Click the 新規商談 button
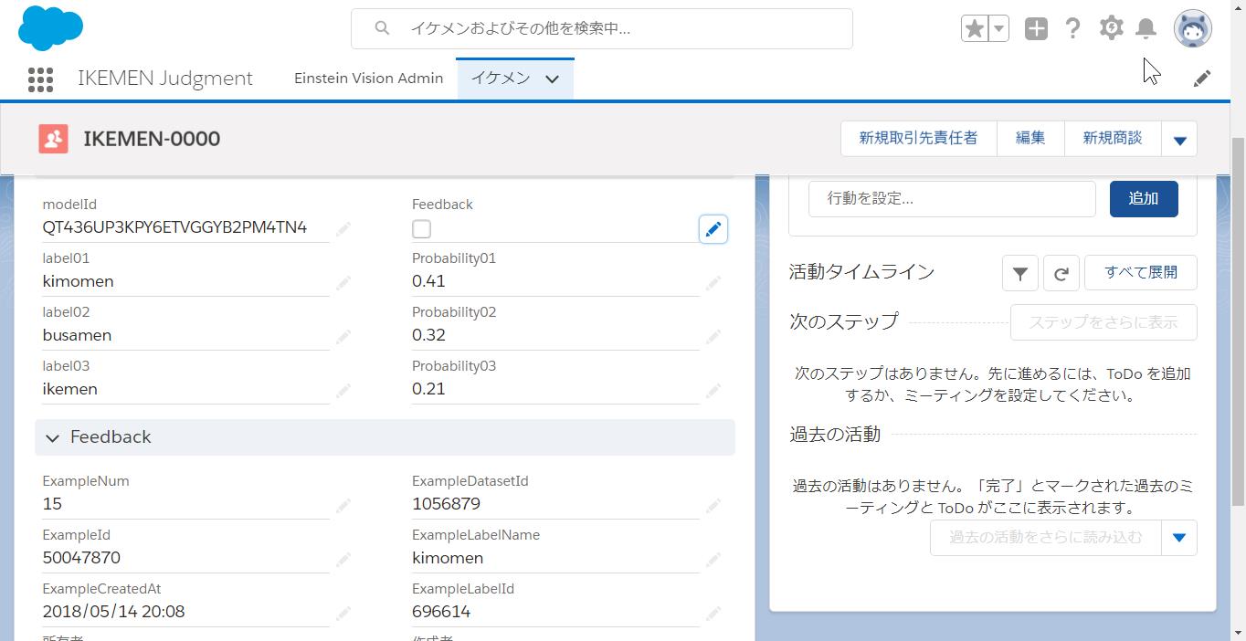Screen dimensions: 1246x641 coord(1113,139)
